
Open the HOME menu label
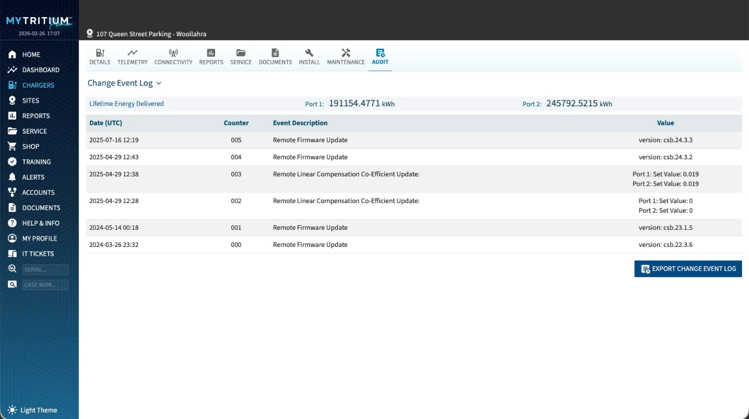click(31, 55)
